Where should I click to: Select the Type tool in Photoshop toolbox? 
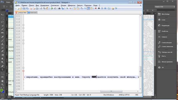pyautogui.click(x=3, y=70)
